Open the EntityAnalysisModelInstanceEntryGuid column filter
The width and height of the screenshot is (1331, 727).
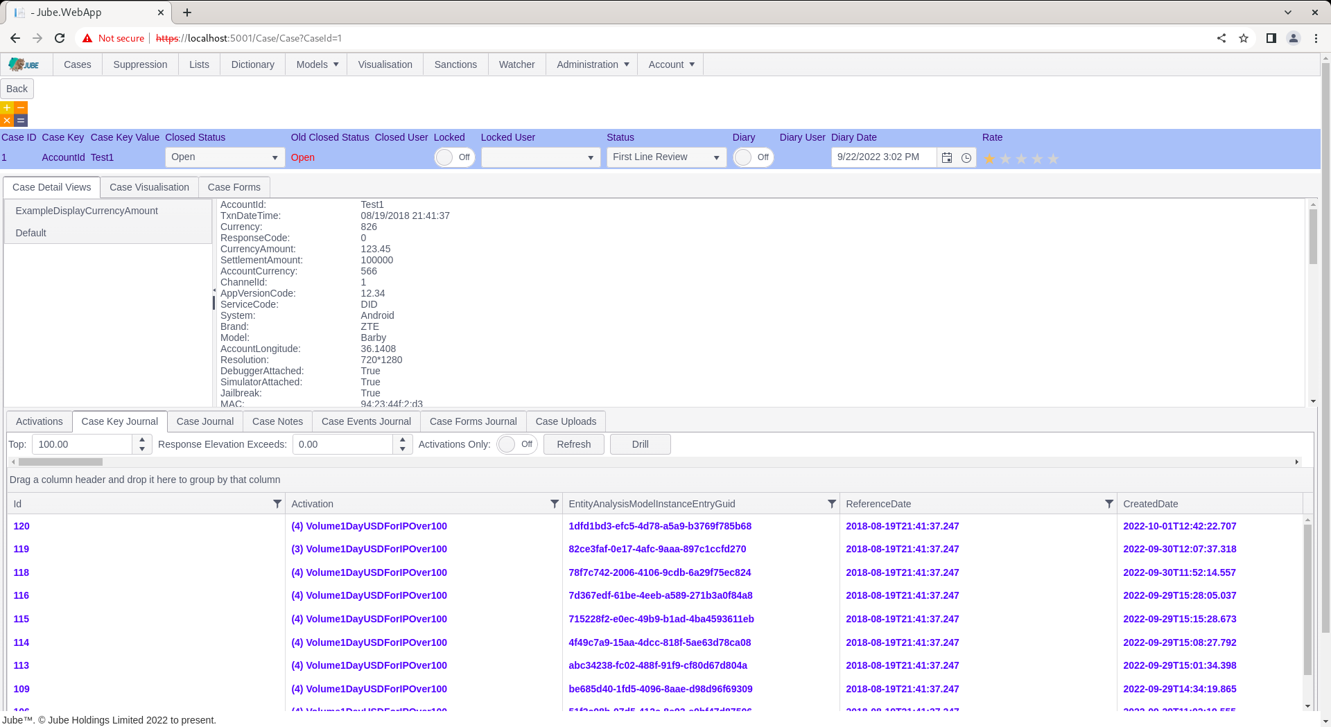coord(832,504)
